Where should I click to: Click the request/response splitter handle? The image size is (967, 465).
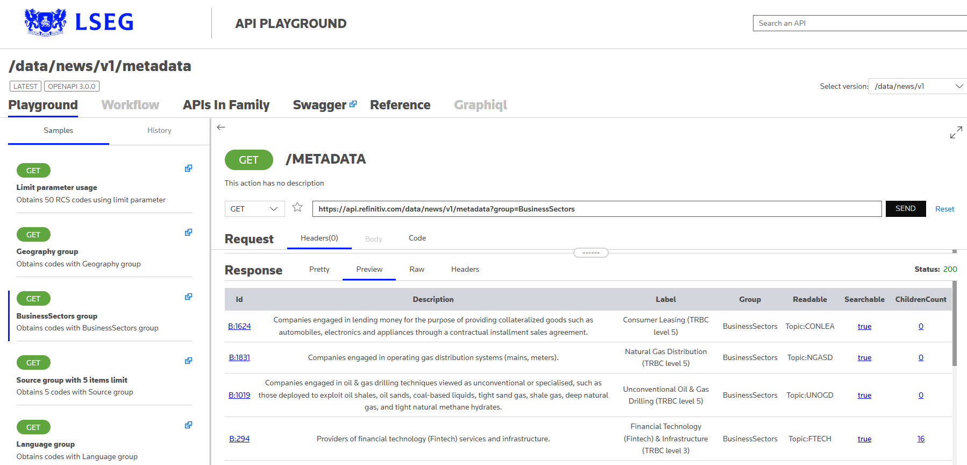coord(591,252)
